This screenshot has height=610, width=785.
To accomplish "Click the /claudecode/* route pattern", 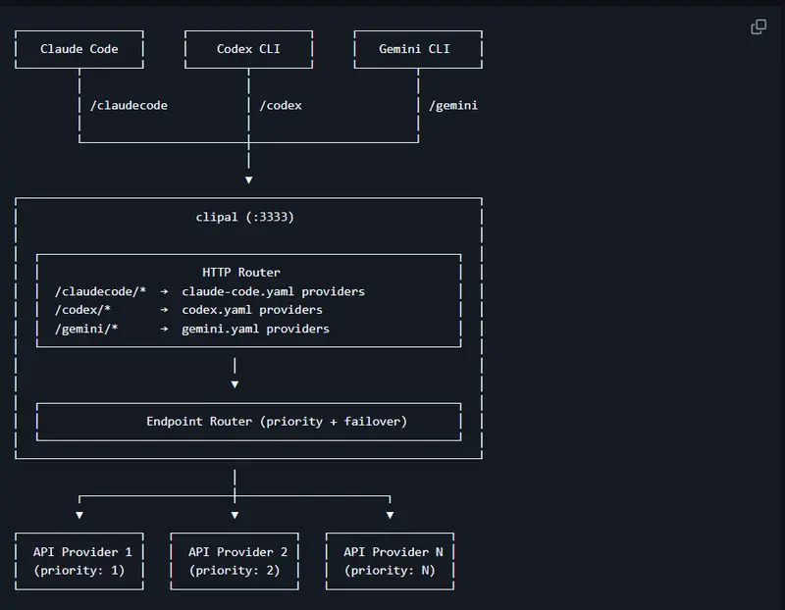I will click(100, 291).
